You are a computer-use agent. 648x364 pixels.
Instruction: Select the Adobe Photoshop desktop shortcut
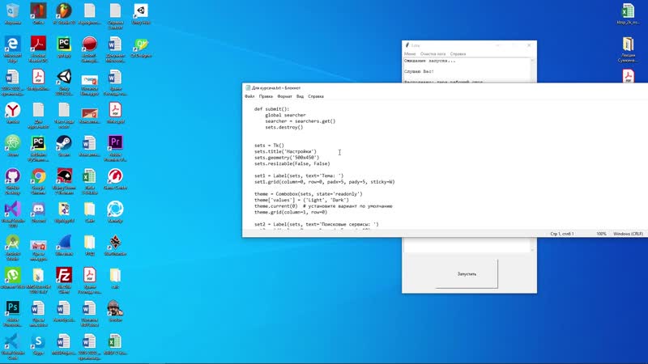click(x=12, y=309)
